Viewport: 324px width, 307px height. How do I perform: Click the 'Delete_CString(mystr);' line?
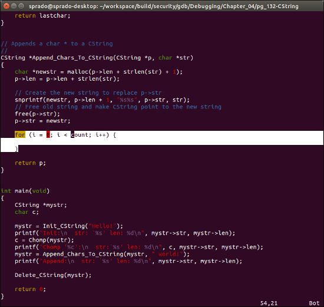pos(53,275)
